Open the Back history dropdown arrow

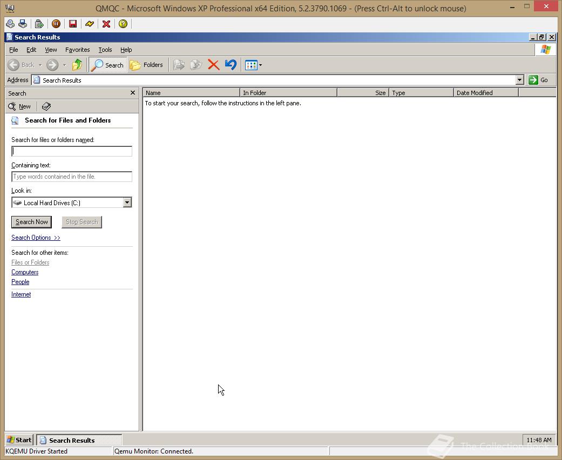click(40, 65)
